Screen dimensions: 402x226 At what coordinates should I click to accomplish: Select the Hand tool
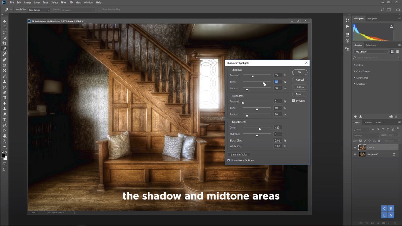4,136
